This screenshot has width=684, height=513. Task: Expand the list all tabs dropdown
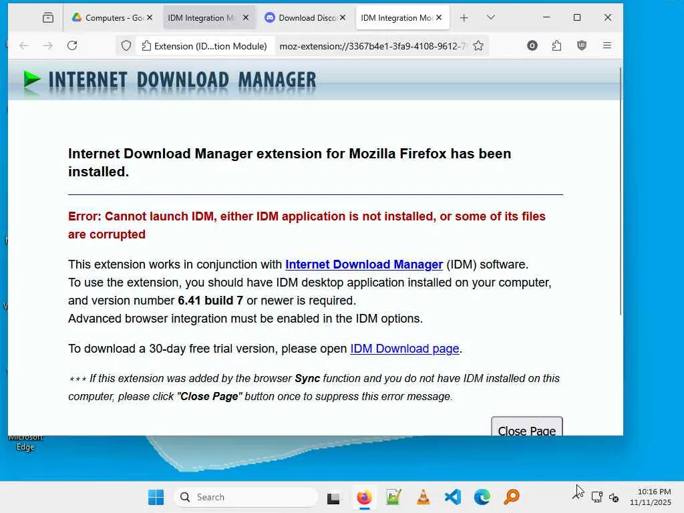click(x=491, y=17)
